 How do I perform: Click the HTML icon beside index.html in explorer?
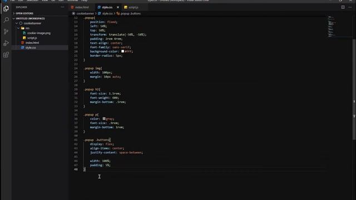pyautogui.click(x=22, y=43)
